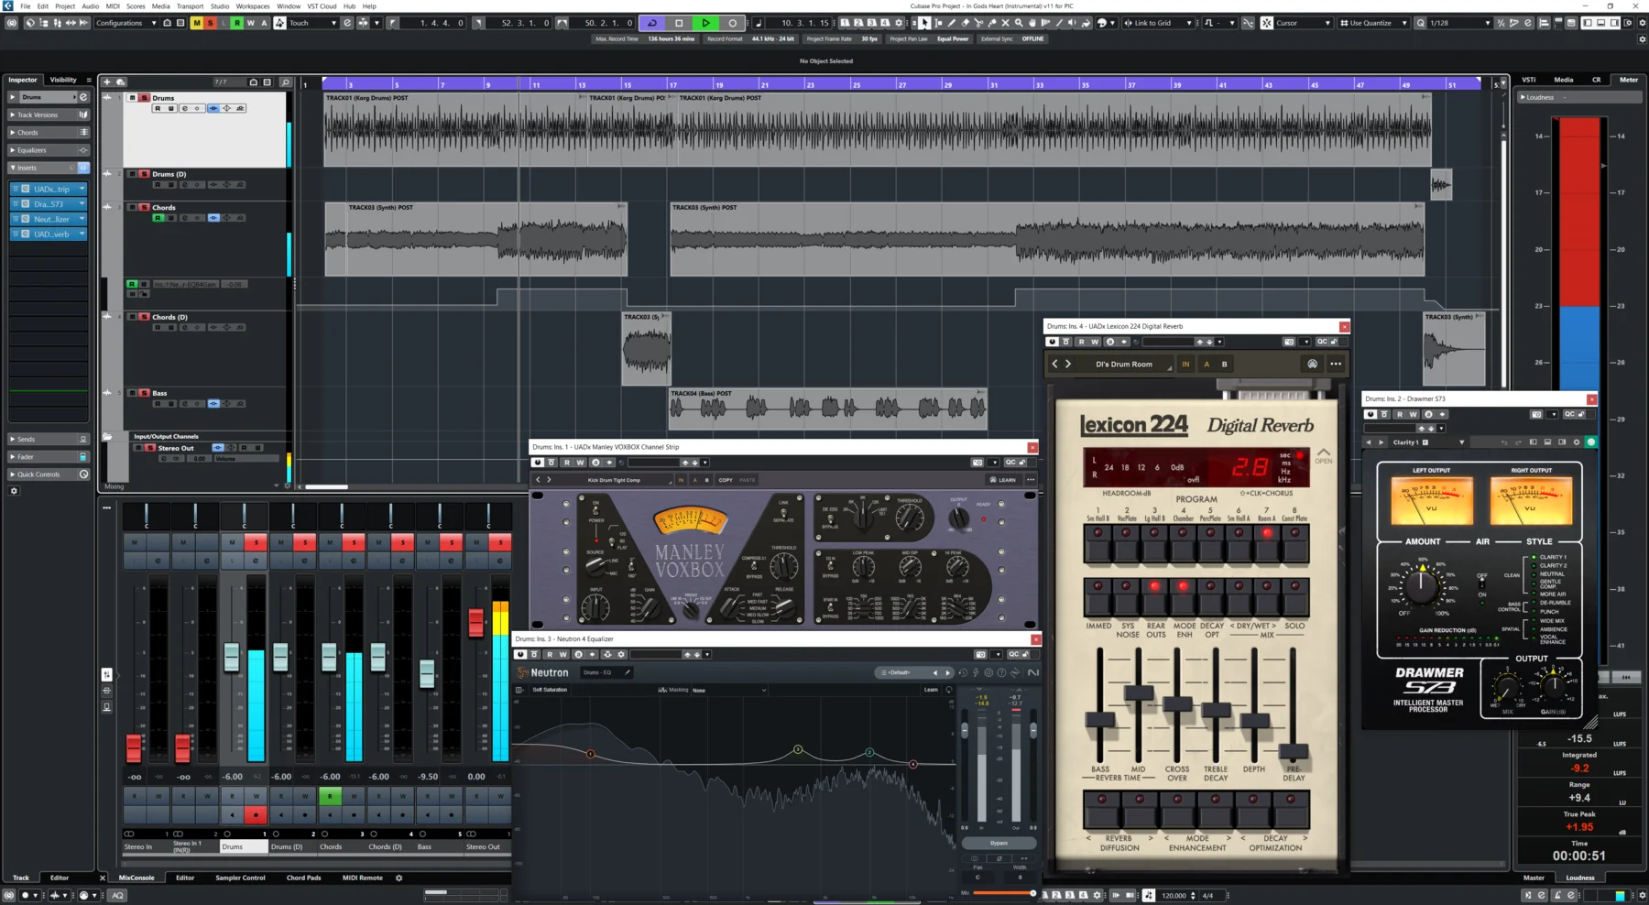
Task: Click the Write automation icon in the VOXBOX header
Action: tap(580, 463)
